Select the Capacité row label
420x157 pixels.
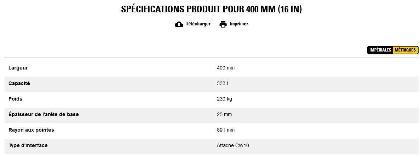19,83
